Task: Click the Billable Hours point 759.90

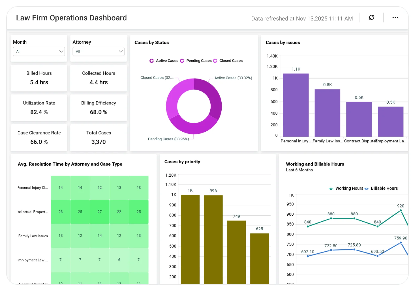Action: click(x=400, y=243)
